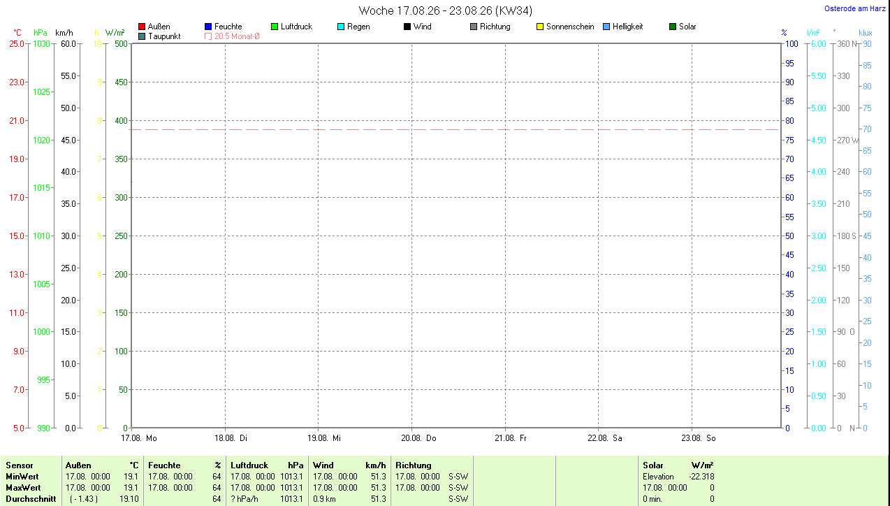Click the Luftdruck hPa table header
Viewport: 890px width, 506px height.
click(x=267, y=465)
